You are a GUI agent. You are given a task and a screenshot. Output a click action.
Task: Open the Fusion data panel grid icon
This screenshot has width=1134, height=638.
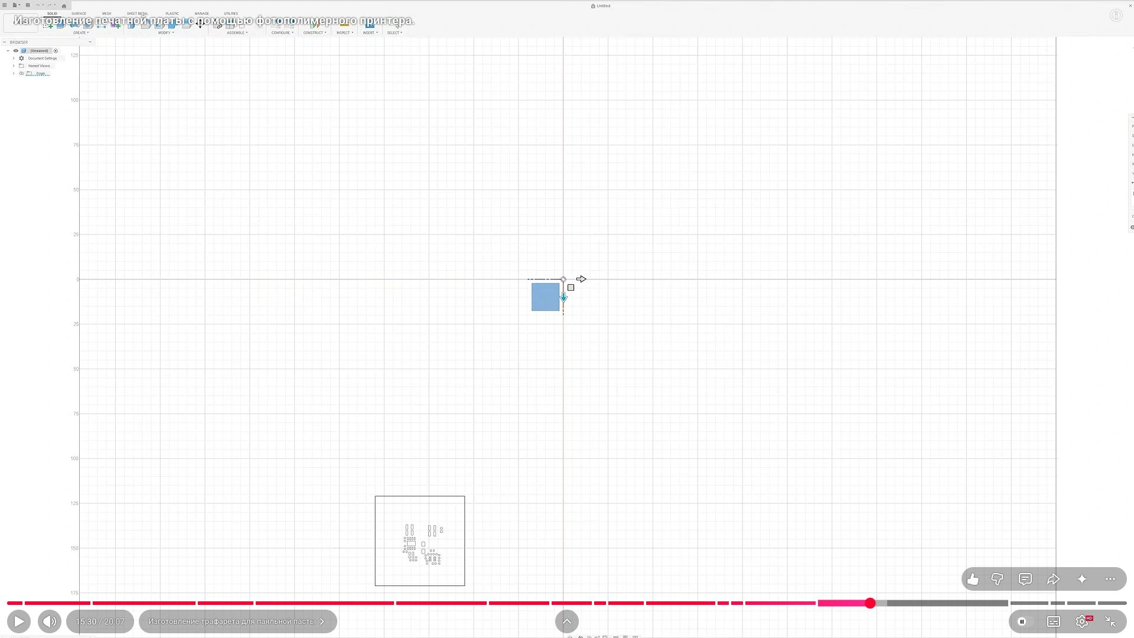pyautogui.click(x=5, y=5)
